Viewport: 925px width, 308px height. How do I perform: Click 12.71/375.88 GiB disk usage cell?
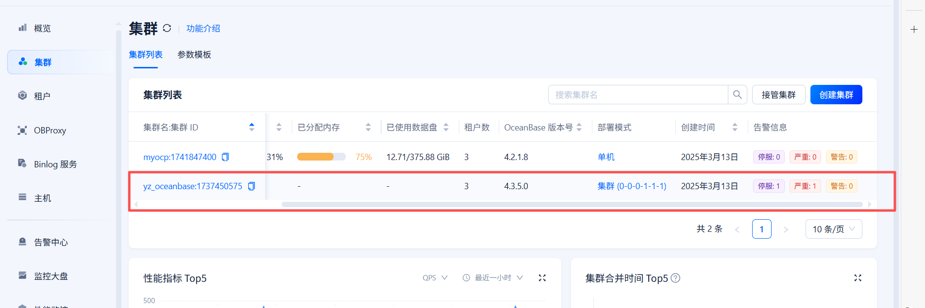pos(418,157)
